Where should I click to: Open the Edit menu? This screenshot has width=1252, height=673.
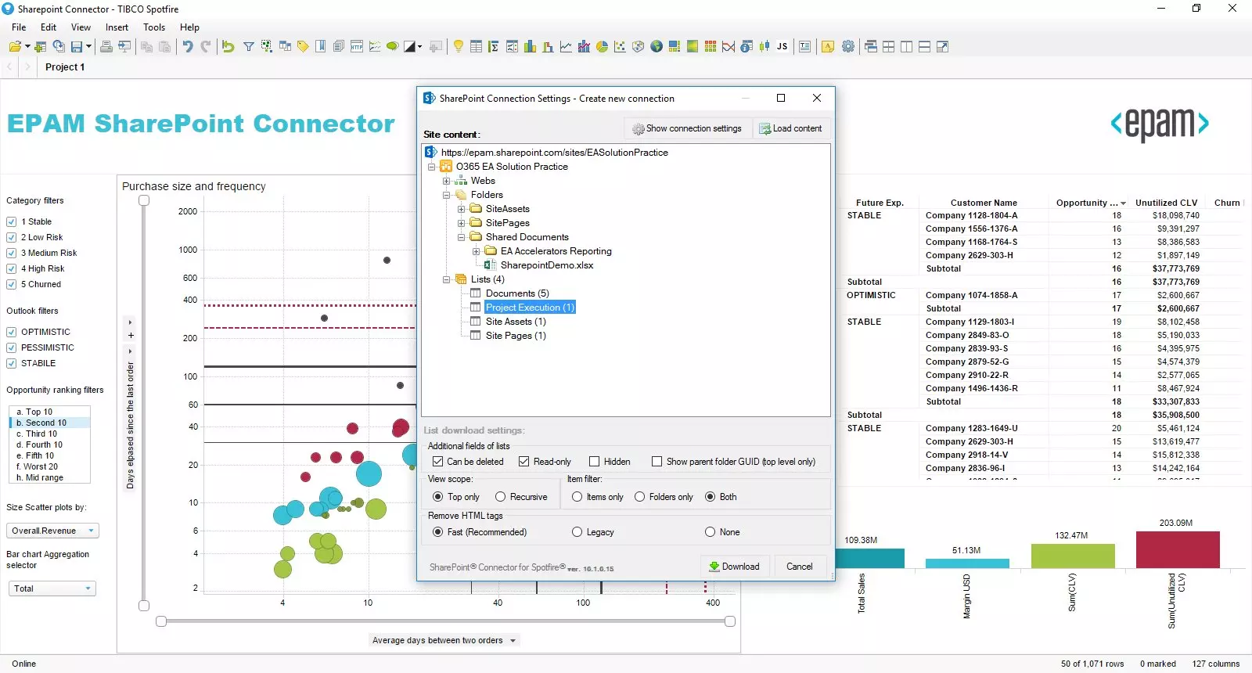coord(49,27)
